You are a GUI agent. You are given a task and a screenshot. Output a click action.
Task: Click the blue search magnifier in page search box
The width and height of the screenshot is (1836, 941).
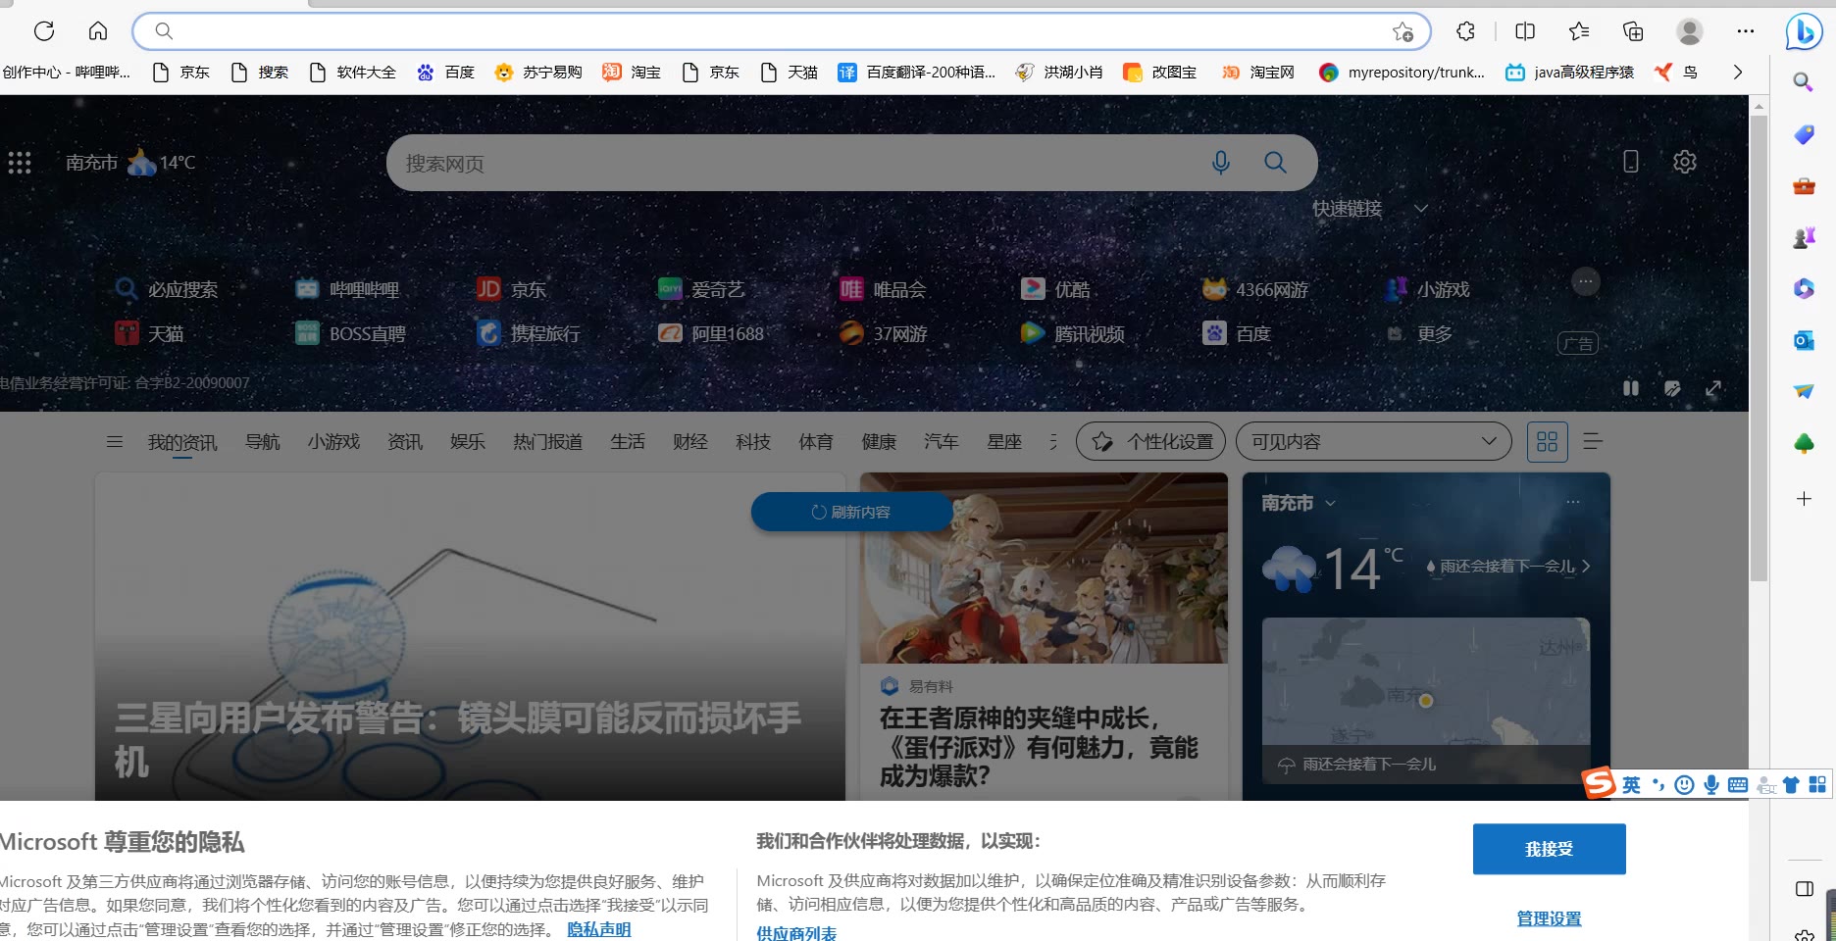tap(1275, 163)
